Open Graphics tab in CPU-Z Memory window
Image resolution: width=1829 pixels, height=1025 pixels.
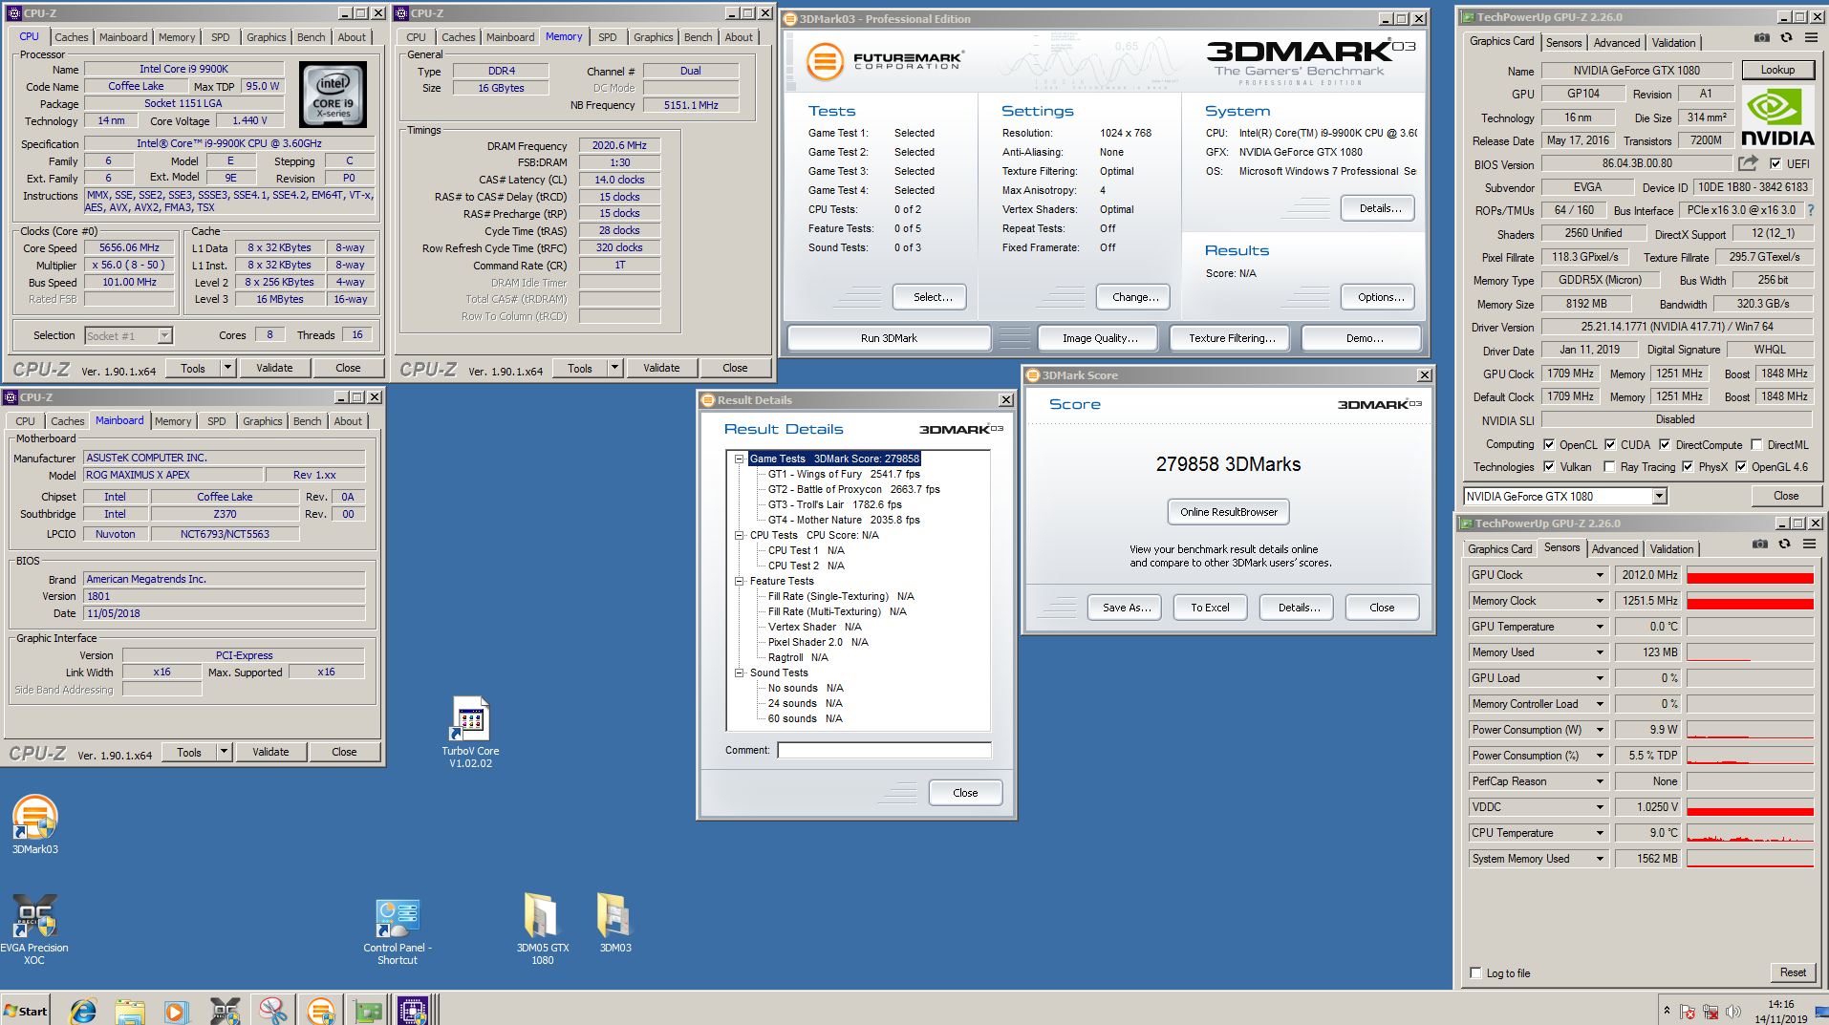coord(653,37)
